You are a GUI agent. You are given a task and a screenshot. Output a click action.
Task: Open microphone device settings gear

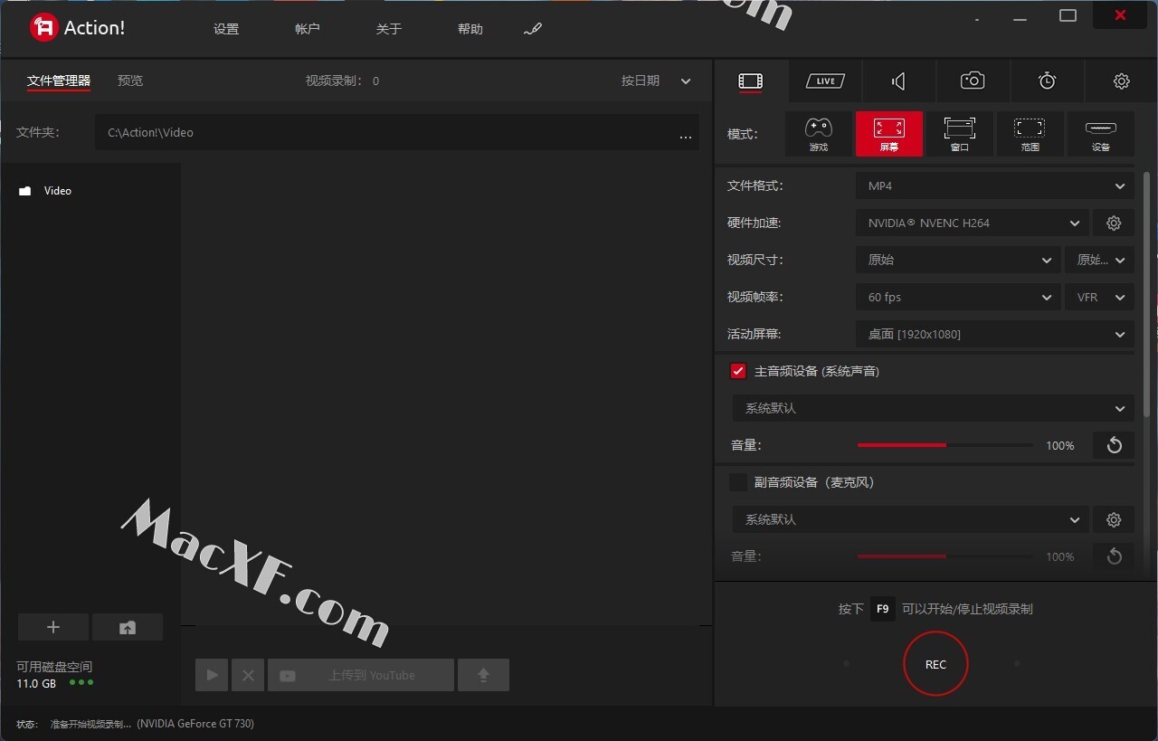[x=1114, y=519]
